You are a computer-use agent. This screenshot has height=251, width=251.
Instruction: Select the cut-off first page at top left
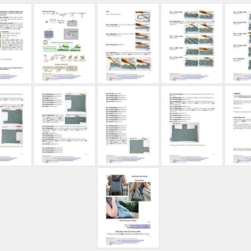[15, 43]
